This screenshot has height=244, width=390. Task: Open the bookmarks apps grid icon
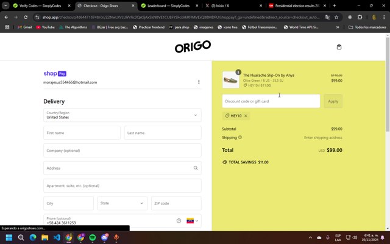[x=7, y=27]
